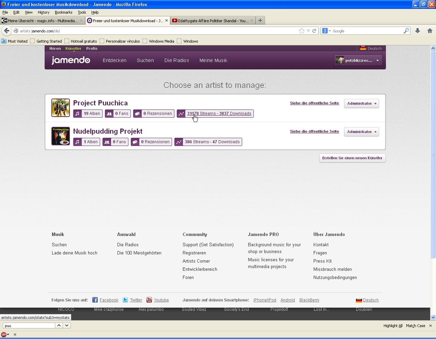Click the streams chart icon for Project Puuchica
Image resolution: width=436 pixels, height=339 pixels.
181,114
